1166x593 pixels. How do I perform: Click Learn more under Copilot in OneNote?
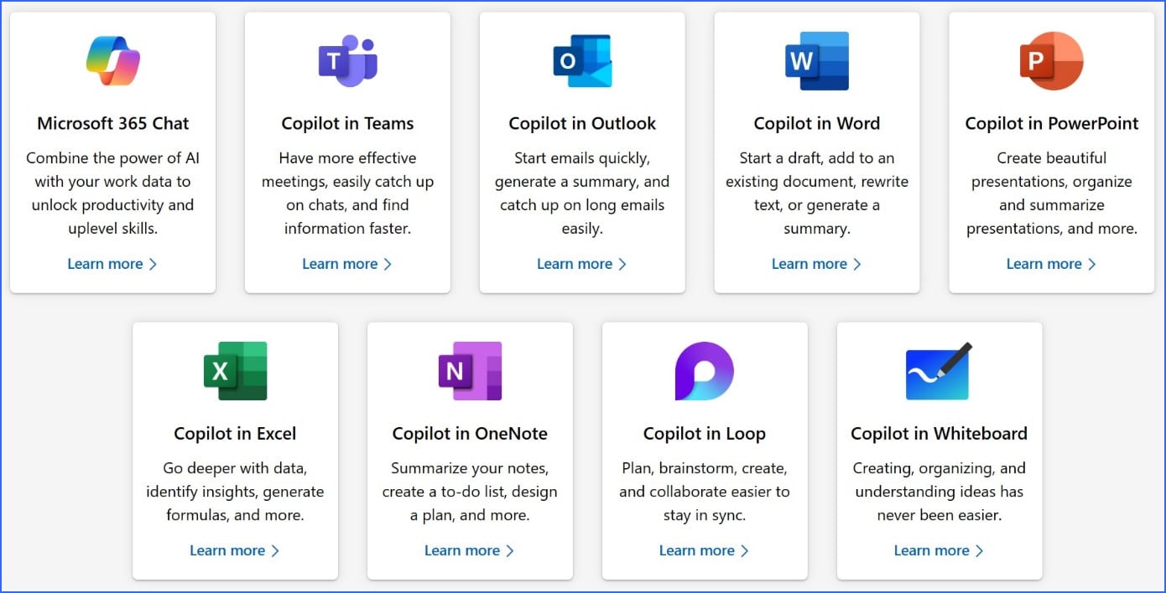(x=463, y=550)
